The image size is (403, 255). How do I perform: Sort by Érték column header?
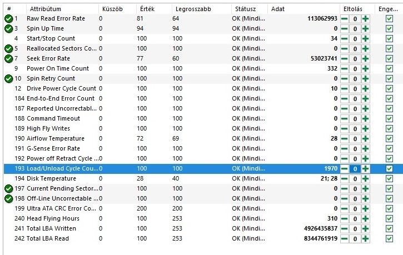[x=154, y=9]
